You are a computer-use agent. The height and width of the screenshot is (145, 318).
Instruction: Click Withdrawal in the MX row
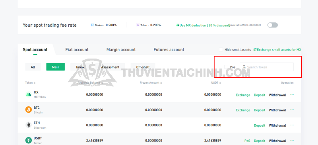pyautogui.click(x=277, y=95)
